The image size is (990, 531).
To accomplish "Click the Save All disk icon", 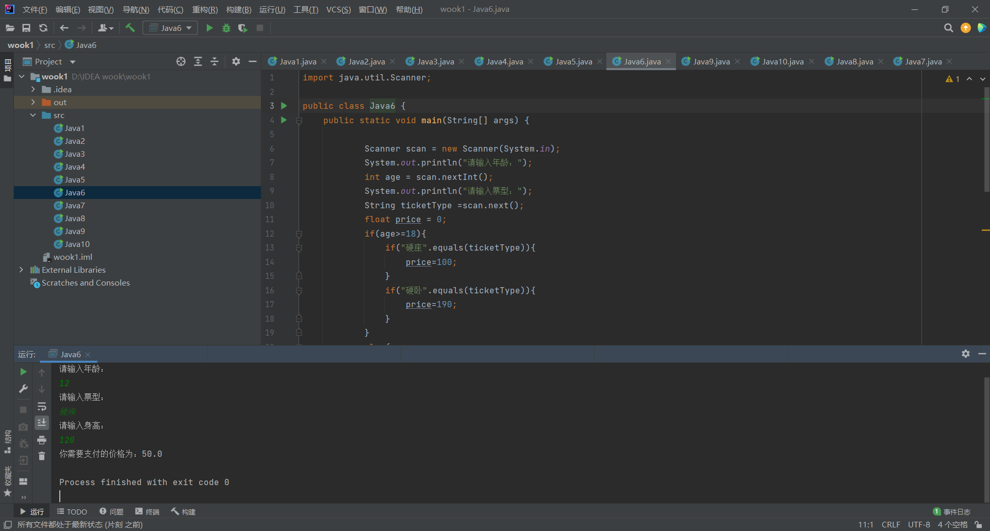I will pos(26,28).
